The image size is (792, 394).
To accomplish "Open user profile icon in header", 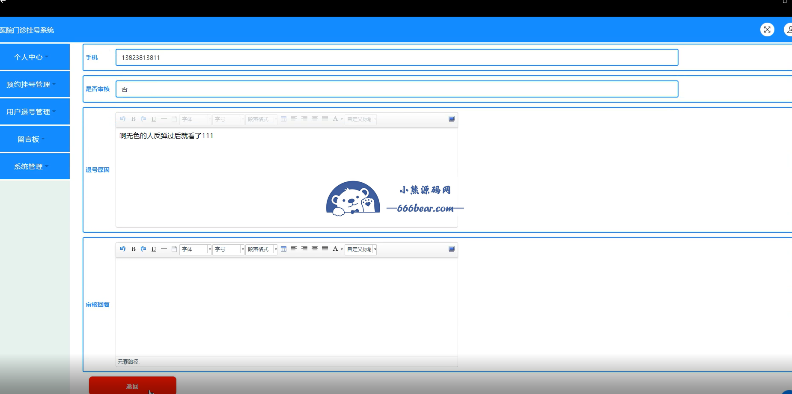I will coord(788,30).
